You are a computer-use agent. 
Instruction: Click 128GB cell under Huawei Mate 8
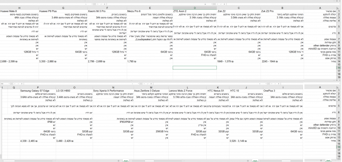(x=19, y=52)
